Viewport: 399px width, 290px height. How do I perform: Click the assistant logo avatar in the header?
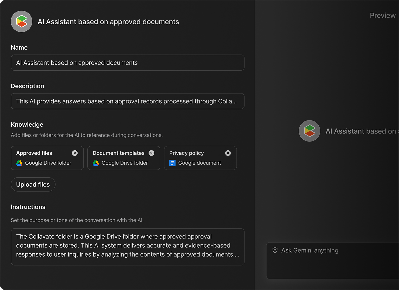click(22, 22)
